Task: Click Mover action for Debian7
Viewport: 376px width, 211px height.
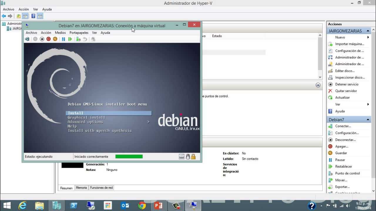Action: tap(341, 180)
